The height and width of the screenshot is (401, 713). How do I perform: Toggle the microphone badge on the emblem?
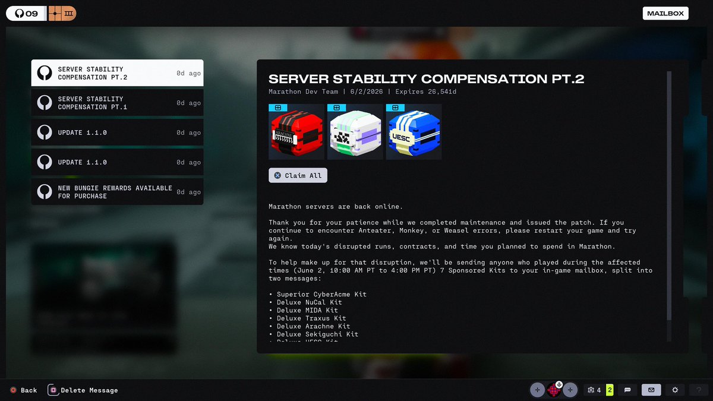(559, 384)
